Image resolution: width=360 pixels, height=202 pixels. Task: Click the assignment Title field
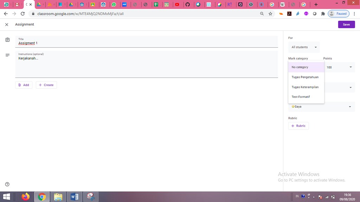147,41
